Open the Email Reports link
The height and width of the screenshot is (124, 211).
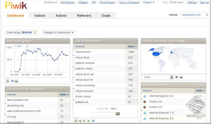click(x=107, y=2)
